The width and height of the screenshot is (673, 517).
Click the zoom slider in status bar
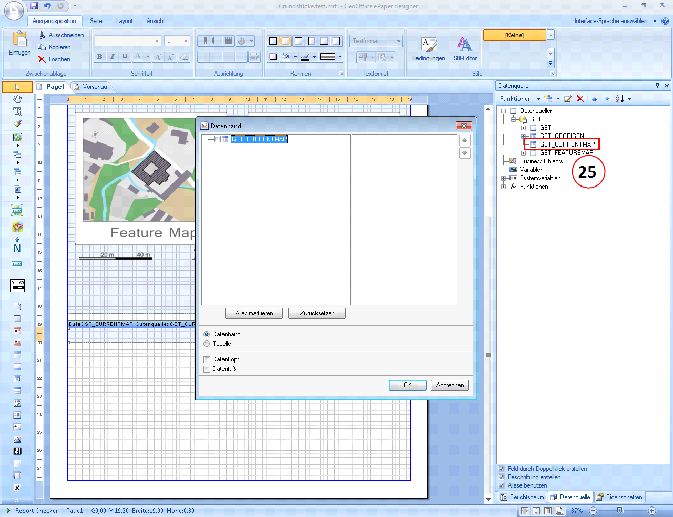[x=620, y=511]
